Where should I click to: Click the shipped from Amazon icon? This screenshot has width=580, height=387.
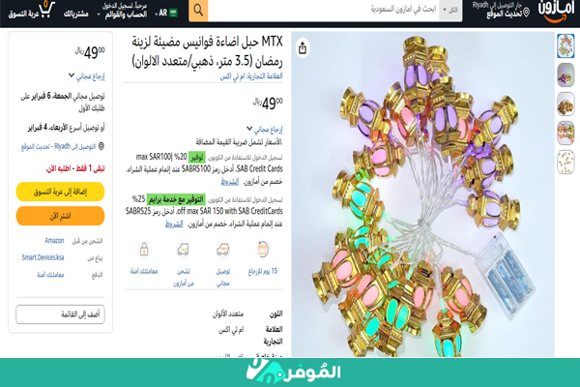point(183,250)
